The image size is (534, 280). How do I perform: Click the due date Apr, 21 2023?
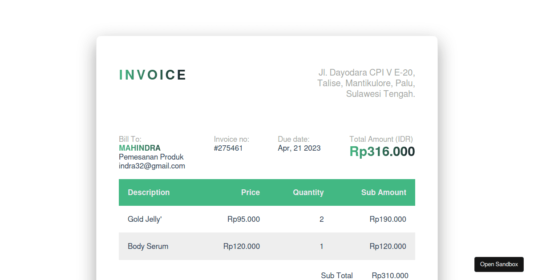click(299, 148)
